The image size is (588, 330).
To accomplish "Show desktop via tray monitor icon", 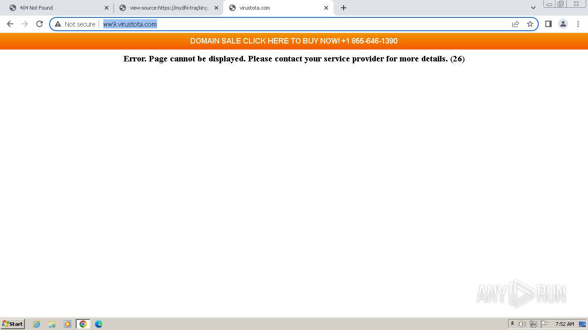I will [582, 324].
